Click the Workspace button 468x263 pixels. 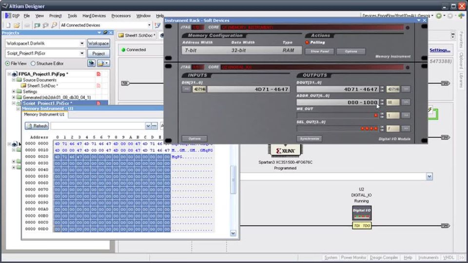pyautogui.click(x=98, y=43)
